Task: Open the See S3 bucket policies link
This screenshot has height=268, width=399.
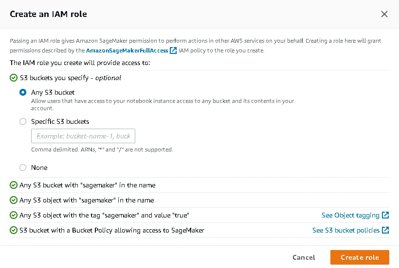Action: pos(346,230)
